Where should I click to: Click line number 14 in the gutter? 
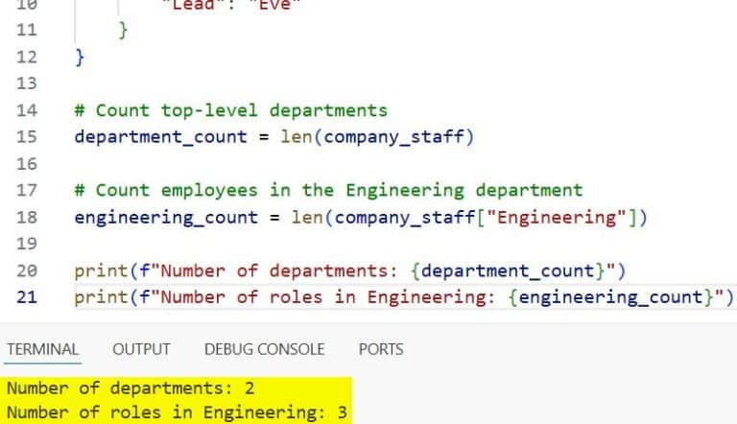click(27, 109)
